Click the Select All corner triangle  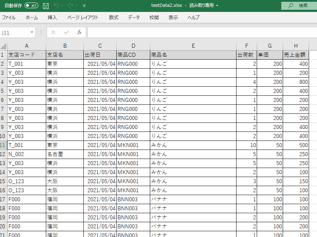3,46
